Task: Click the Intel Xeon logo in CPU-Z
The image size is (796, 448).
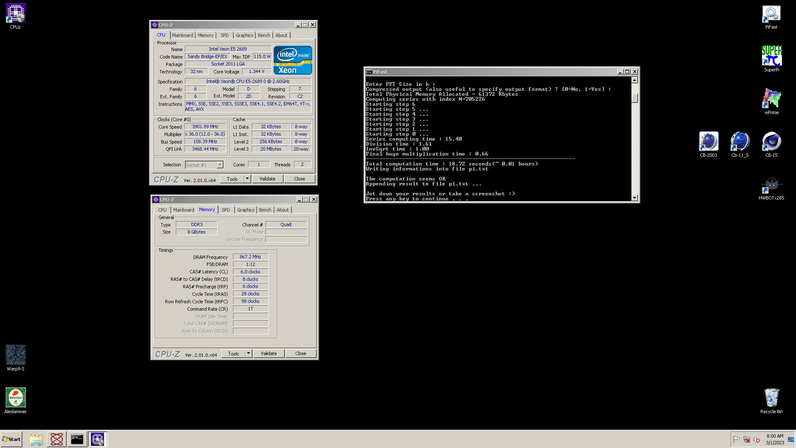Action: [x=293, y=60]
